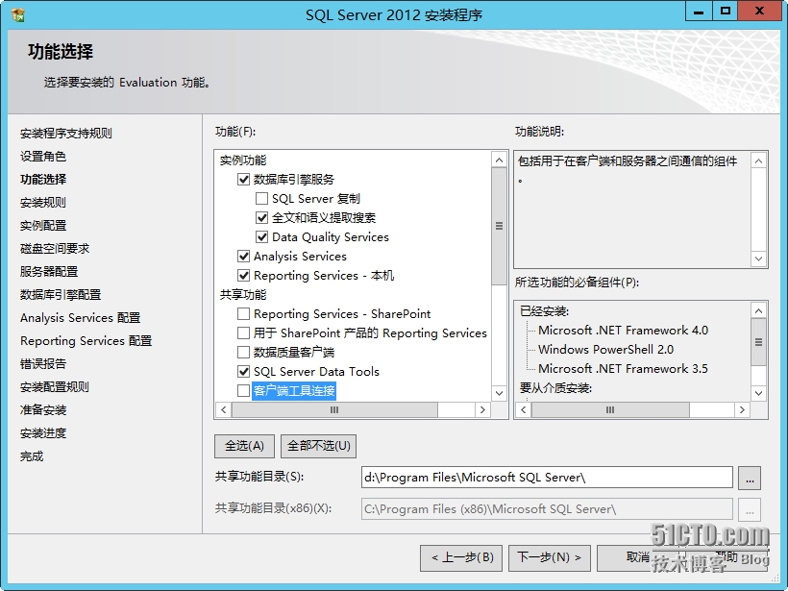
Task: Click the 全选(A) button
Action: coord(244,446)
